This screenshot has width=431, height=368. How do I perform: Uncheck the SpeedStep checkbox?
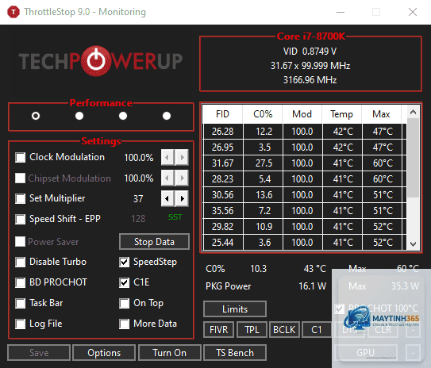[x=125, y=262]
